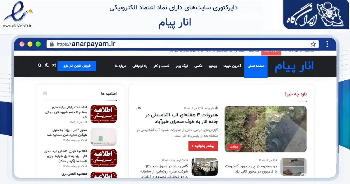Screen dimensions: 350x184
Task: Open the عکس menu item
Action: (199, 66)
